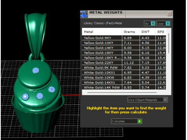Click the 6.89 grams cell
This screenshot has width=187, height=140.
[131, 38]
